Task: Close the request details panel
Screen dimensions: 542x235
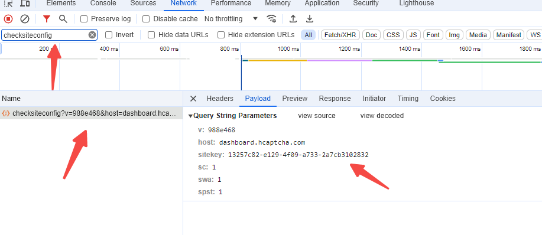Action: tap(193, 99)
